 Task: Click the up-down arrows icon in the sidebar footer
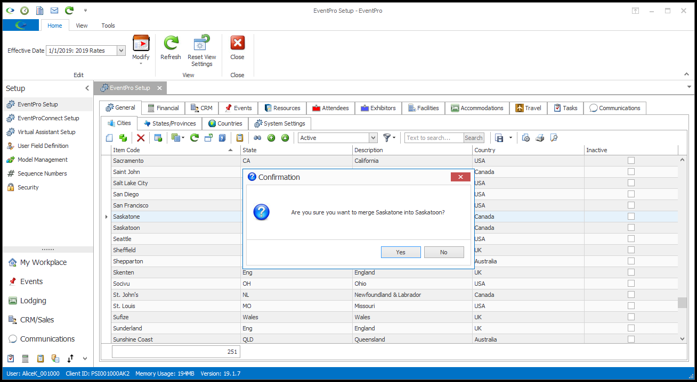pyautogui.click(x=70, y=359)
